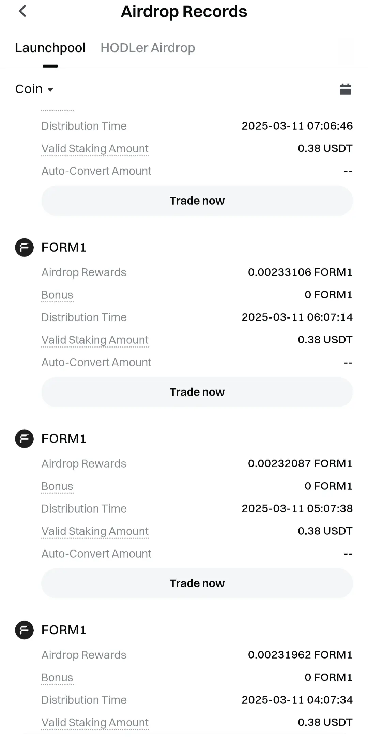Select the Launchpool tab
368x739 pixels.
[50, 48]
